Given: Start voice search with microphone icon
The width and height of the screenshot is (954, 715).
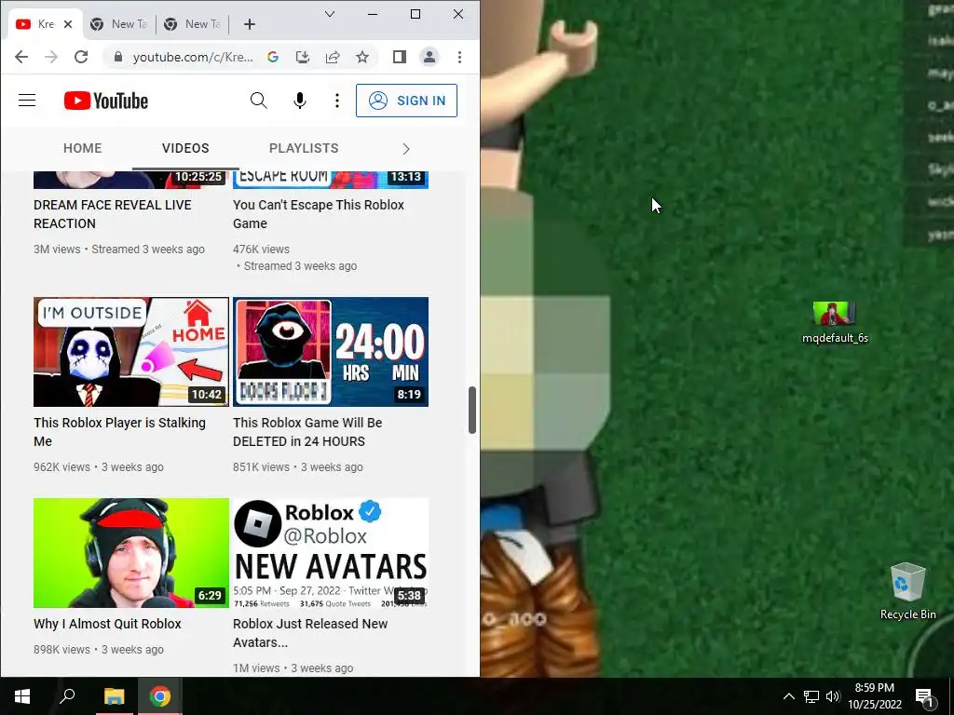Looking at the screenshot, I should point(299,101).
